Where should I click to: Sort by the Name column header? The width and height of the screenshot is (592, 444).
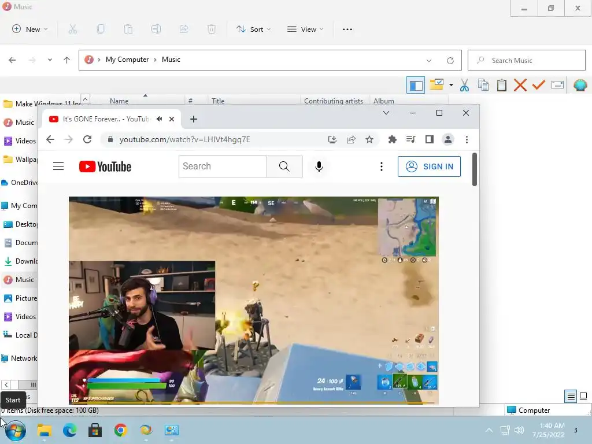click(x=119, y=101)
